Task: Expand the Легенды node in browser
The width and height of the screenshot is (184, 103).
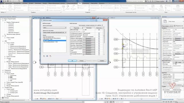Action: pyautogui.click(x=1, y=98)
